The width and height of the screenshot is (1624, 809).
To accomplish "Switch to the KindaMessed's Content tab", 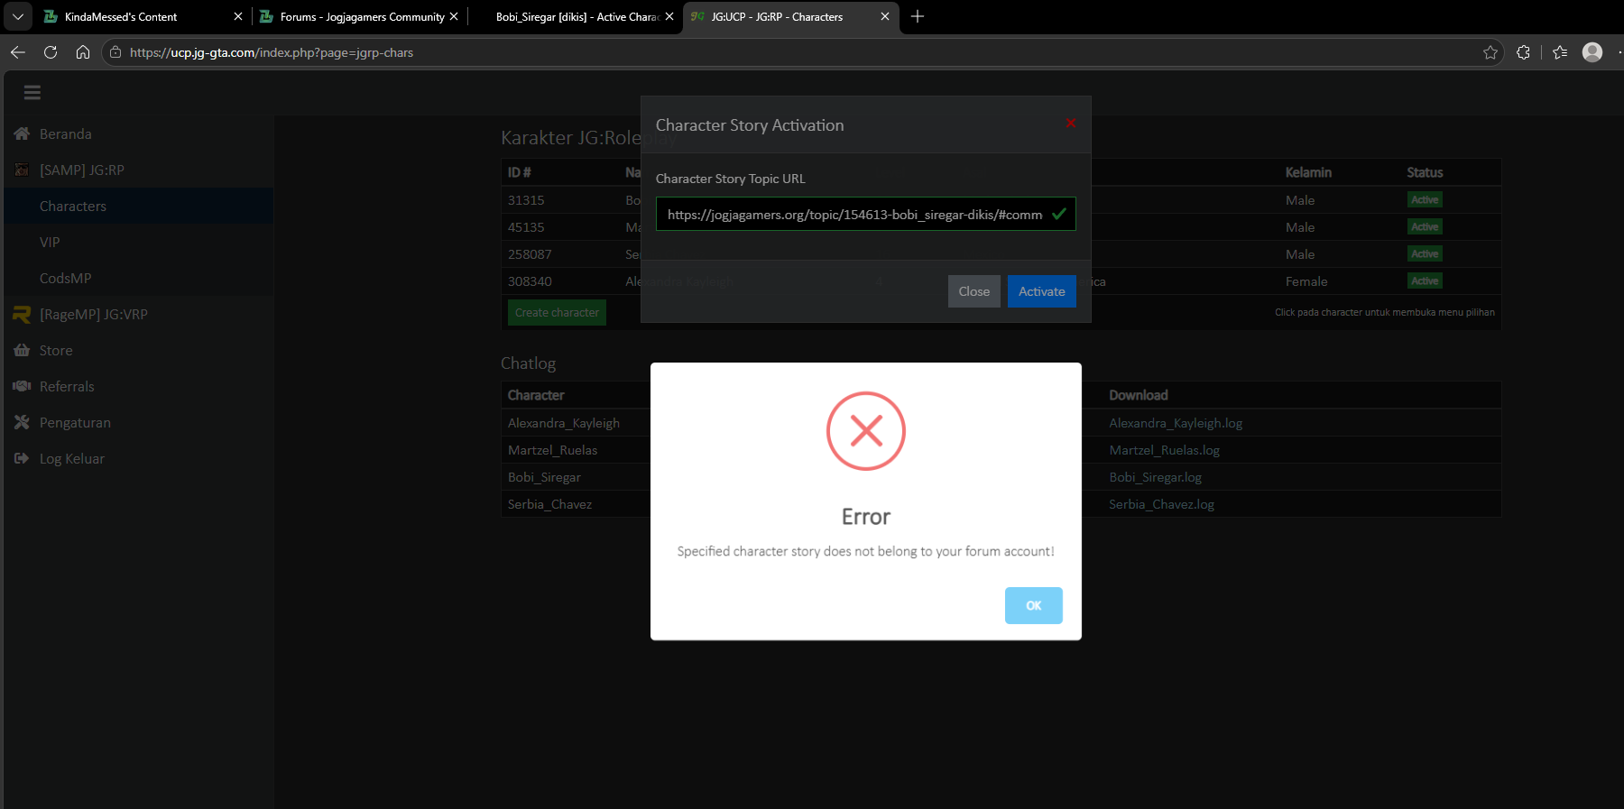I will pos(121,16).
